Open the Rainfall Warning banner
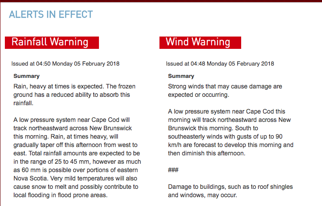This screenshot has width=322, height=206. (x=52, y=42)
